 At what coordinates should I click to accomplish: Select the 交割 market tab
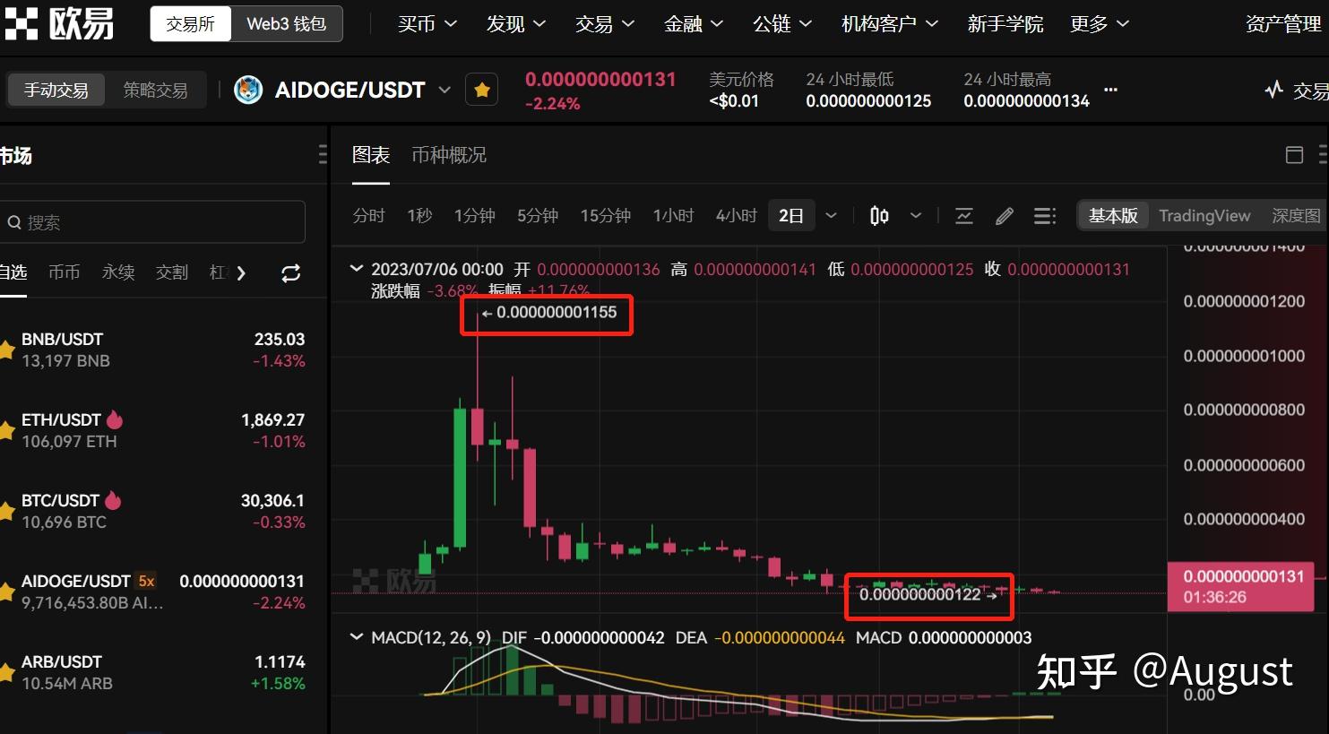(x=172, y=272)
